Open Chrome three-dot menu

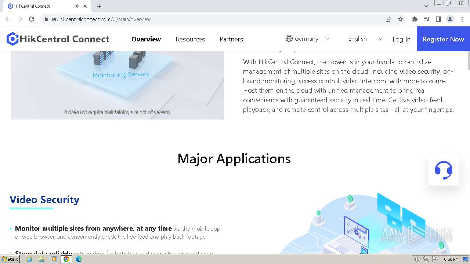click(x=462, y=19)
